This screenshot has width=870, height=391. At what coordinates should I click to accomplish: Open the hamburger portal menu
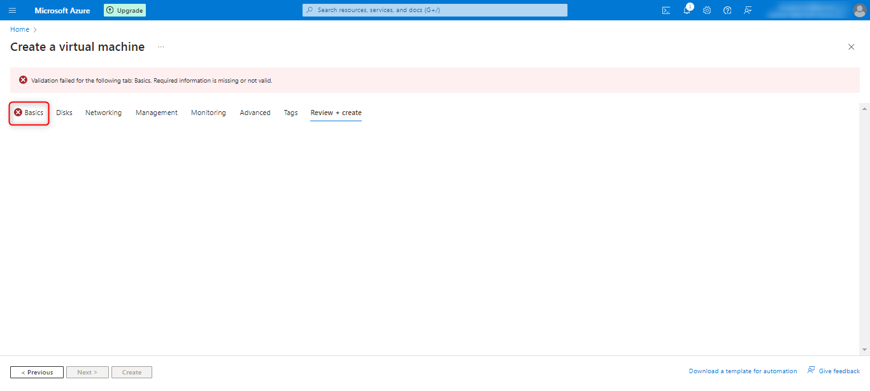tap(12, 10)
